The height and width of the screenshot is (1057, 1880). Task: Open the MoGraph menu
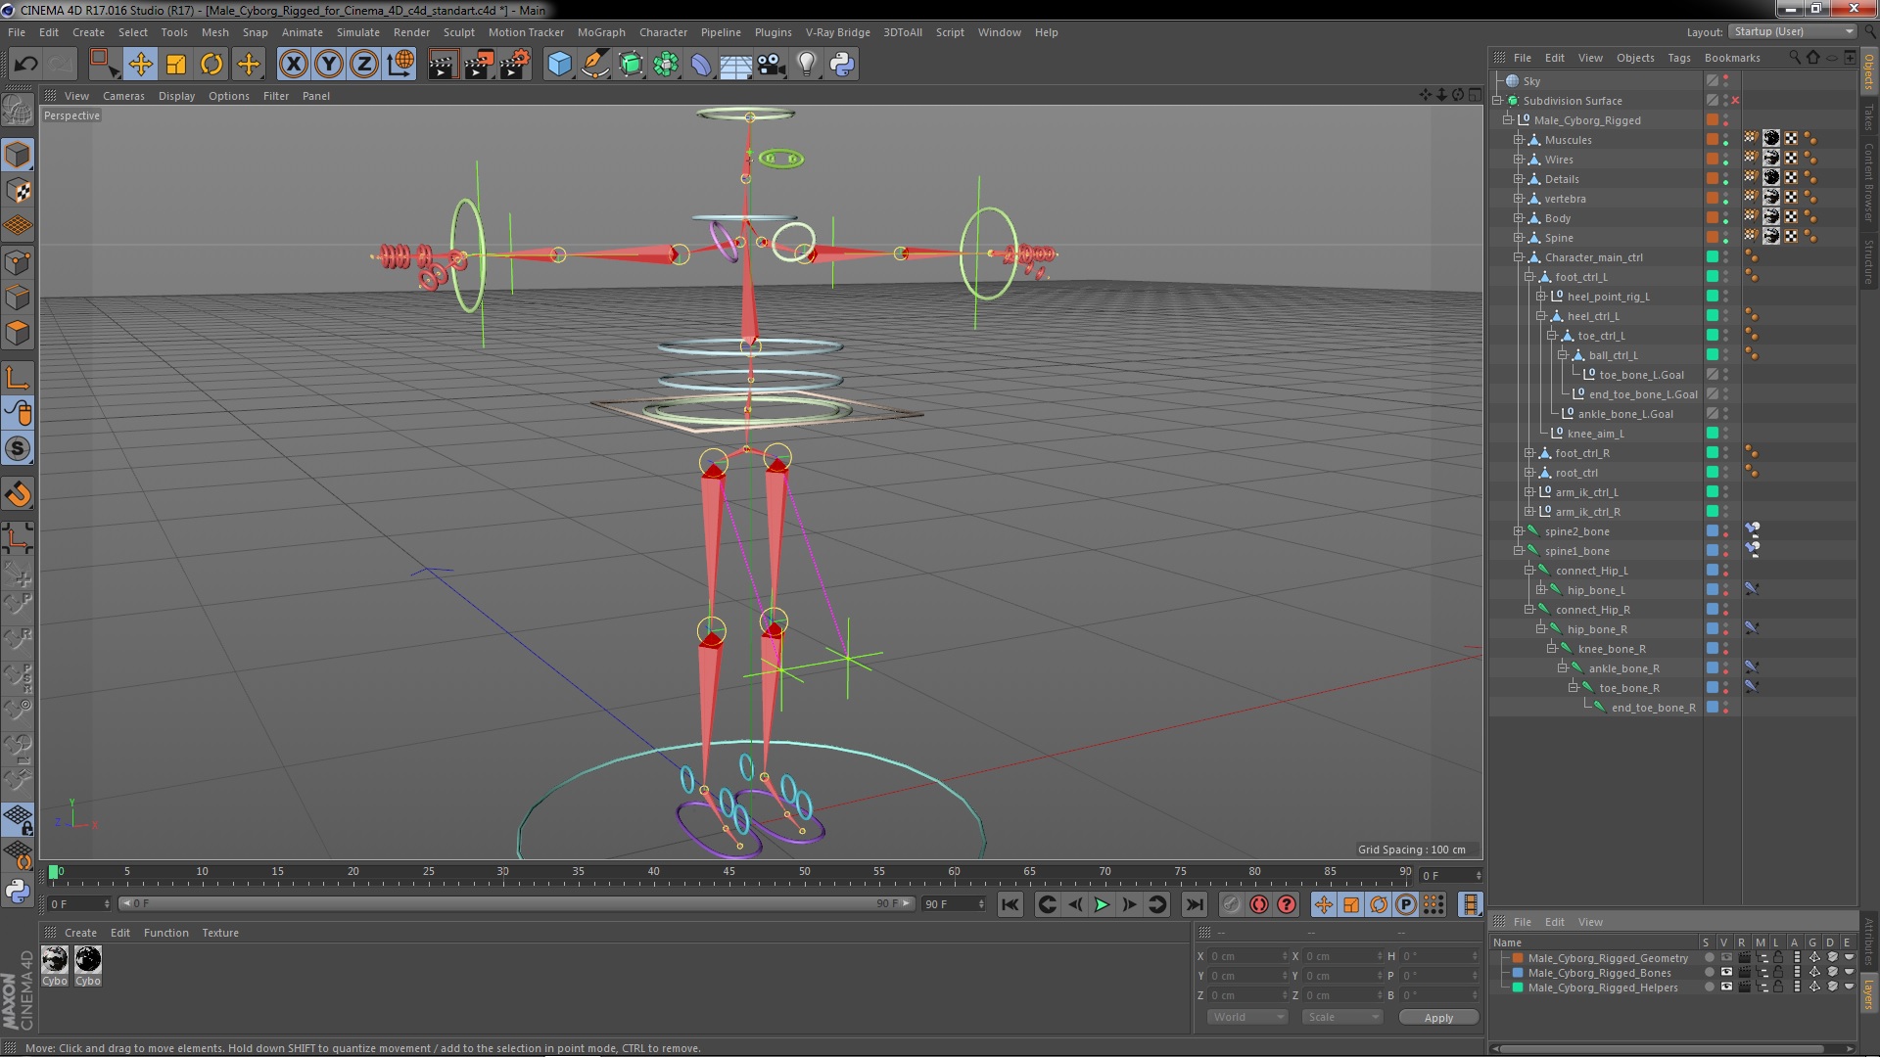coord(601,32)
